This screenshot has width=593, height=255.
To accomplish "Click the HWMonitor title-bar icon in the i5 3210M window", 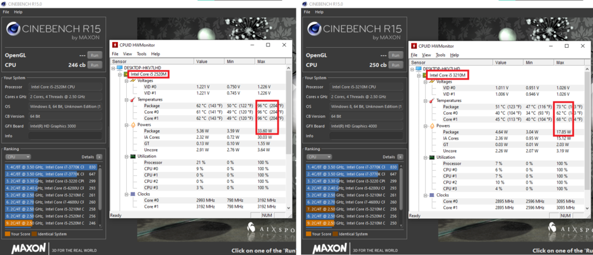I will (415, 46).
